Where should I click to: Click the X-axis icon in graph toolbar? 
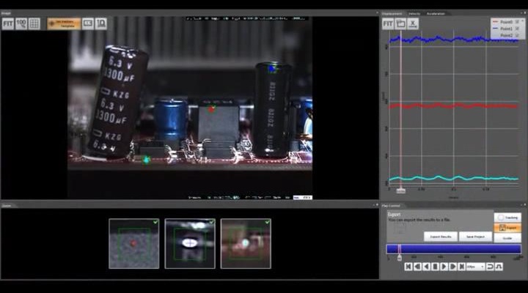pyautogui.click(x=414, y=23)
